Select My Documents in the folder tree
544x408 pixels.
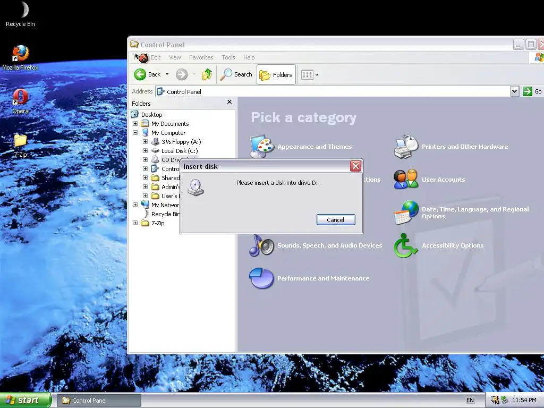pyautogui.click(x=170, y=123)
